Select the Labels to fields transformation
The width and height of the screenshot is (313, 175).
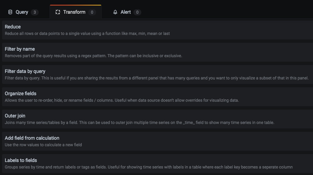(x=21, y=160)
